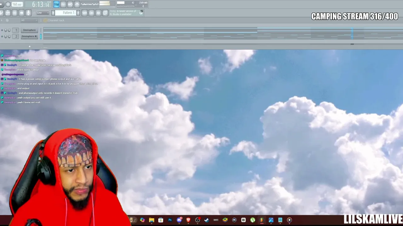Click the arrow export toolbar icon
The width and height of the screenshot is (403, 226).
point(21,13)
